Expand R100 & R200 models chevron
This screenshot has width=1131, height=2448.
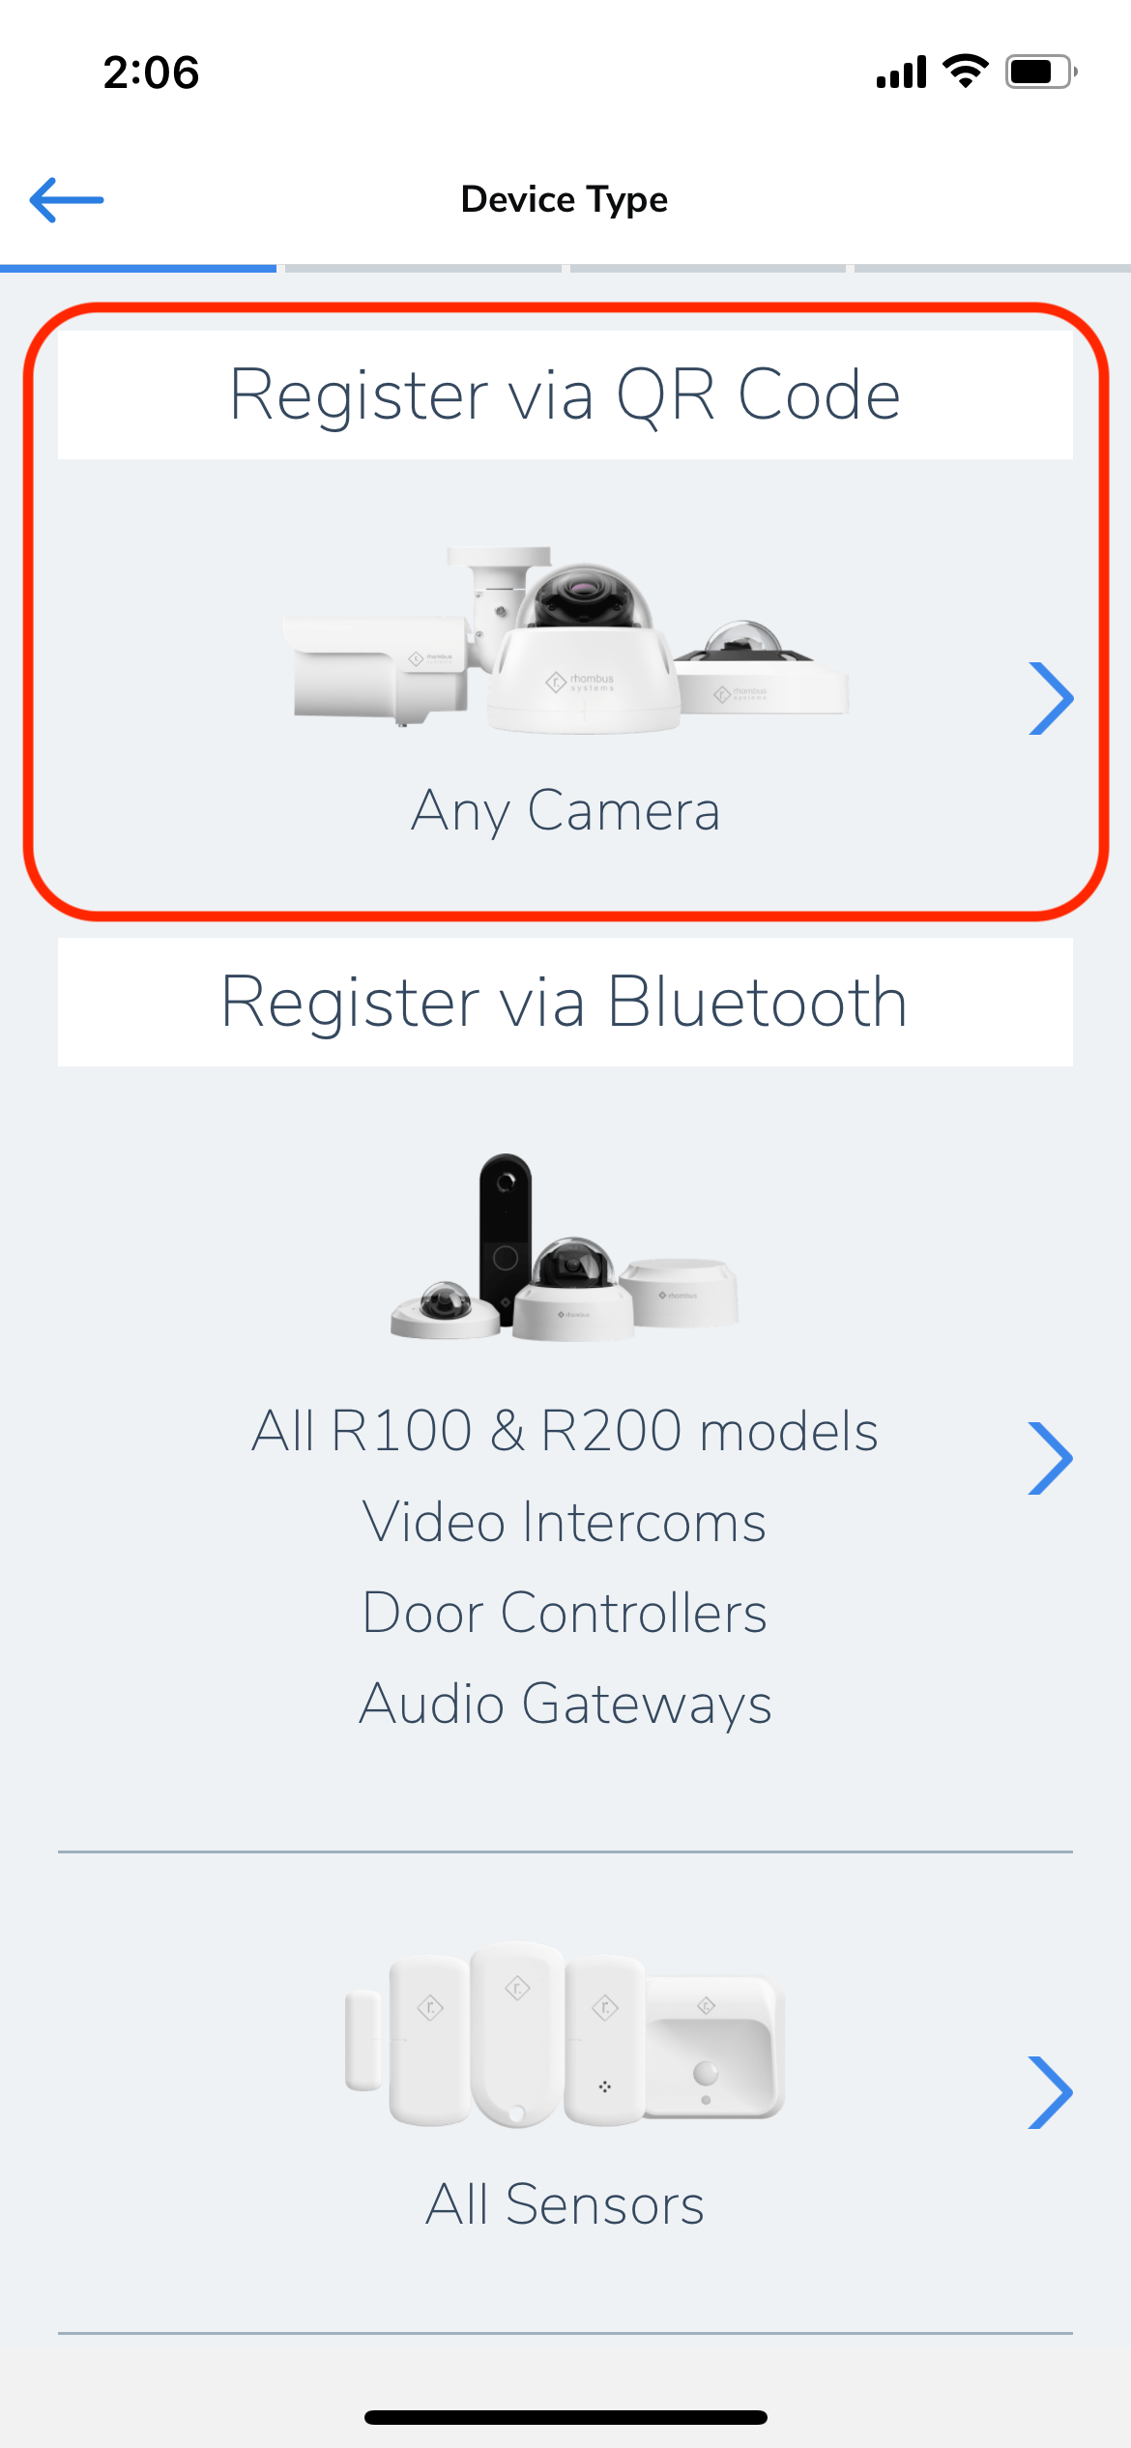[1052, 1458]
